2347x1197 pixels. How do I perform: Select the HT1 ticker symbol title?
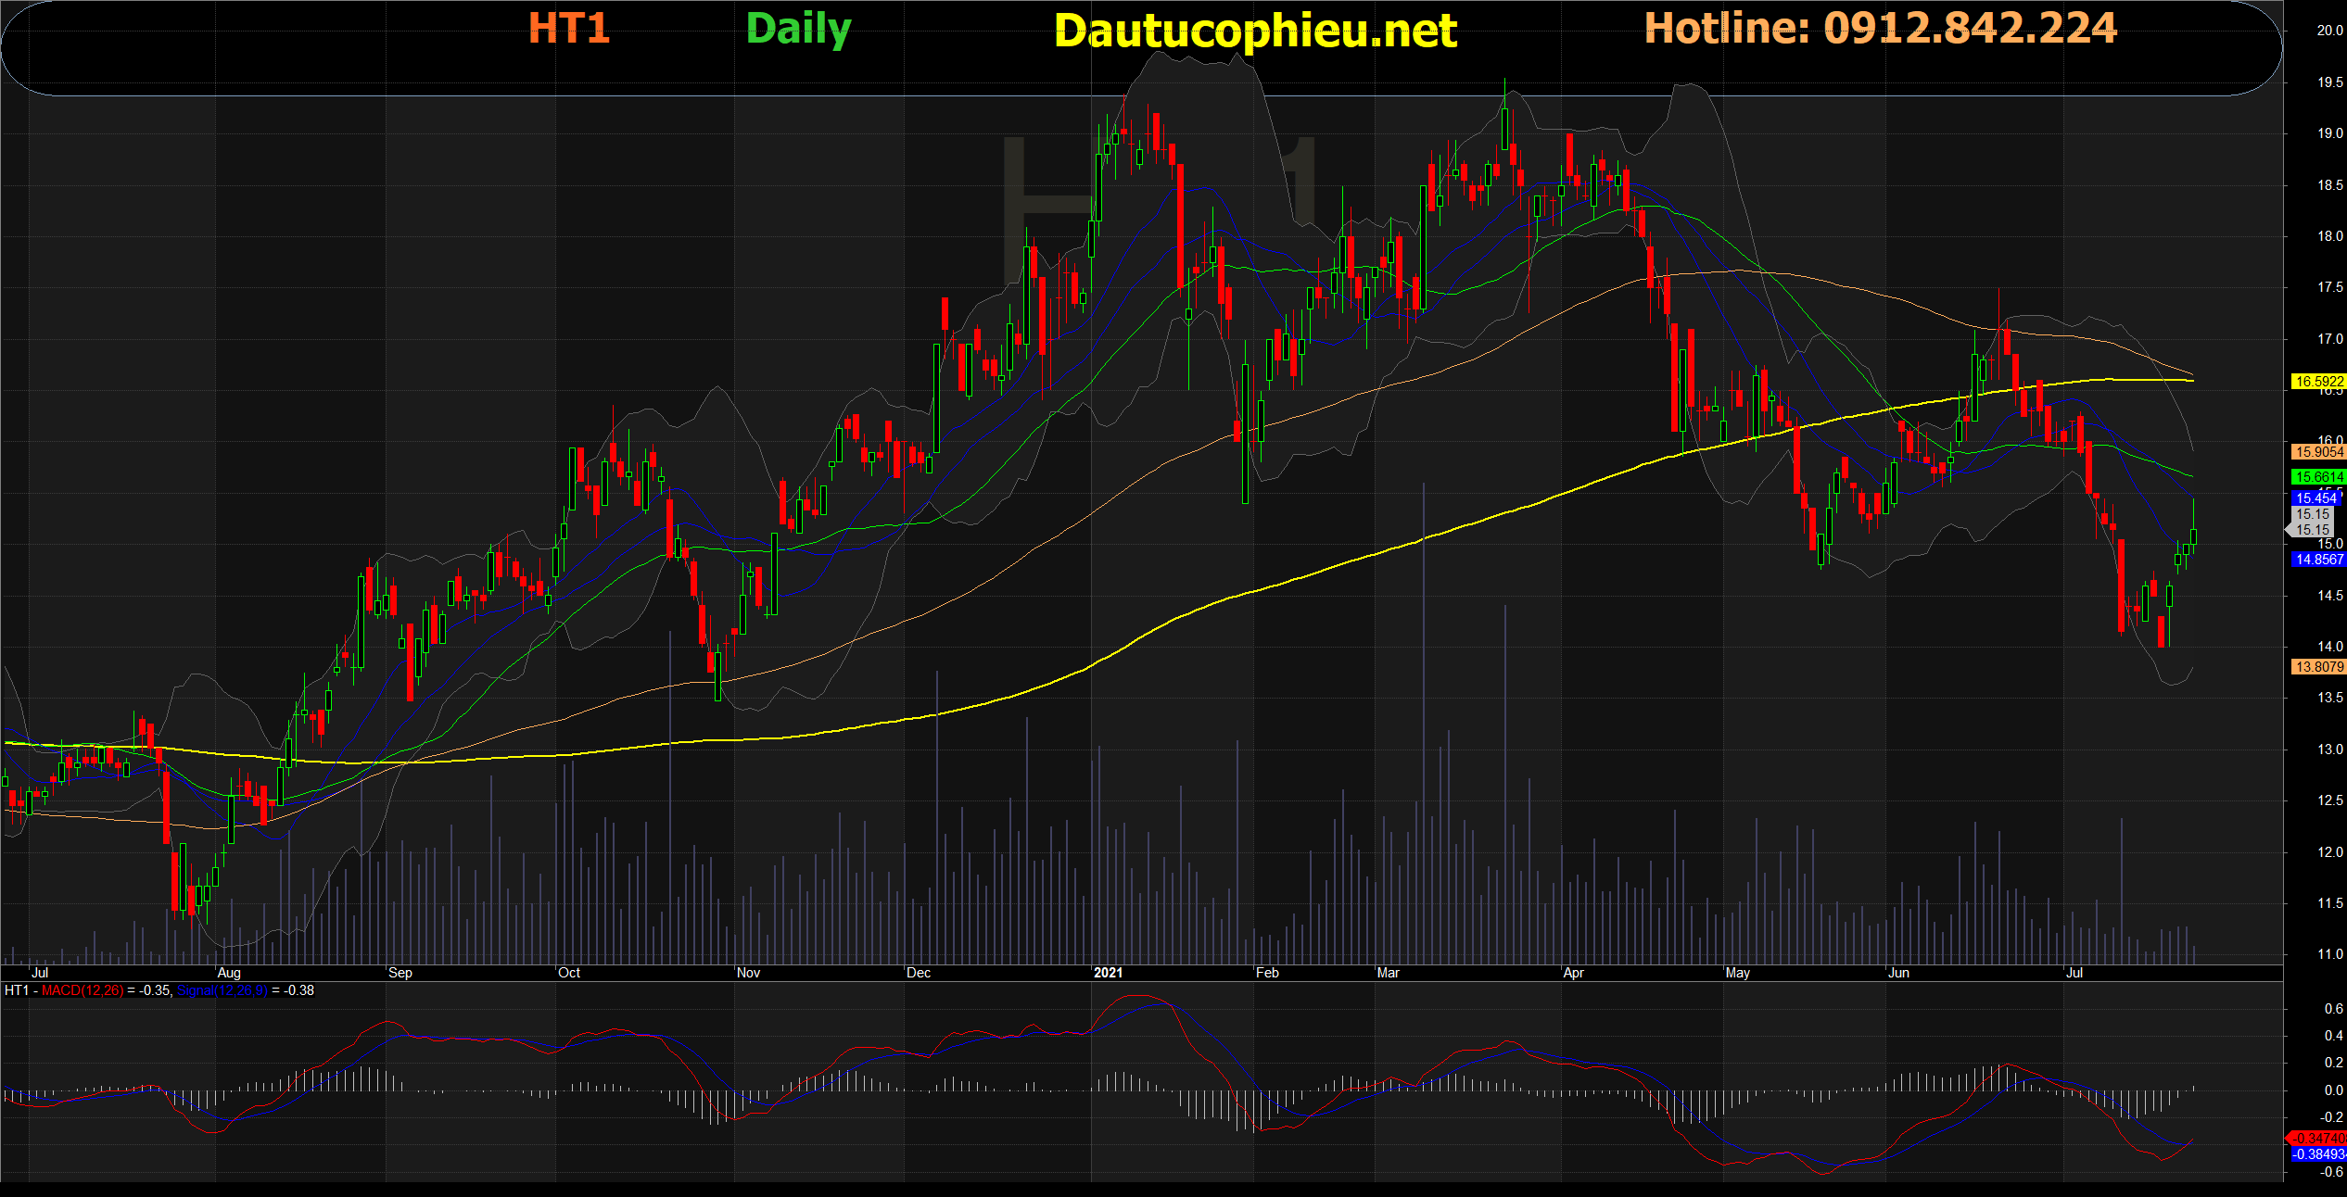pos(568,29)
